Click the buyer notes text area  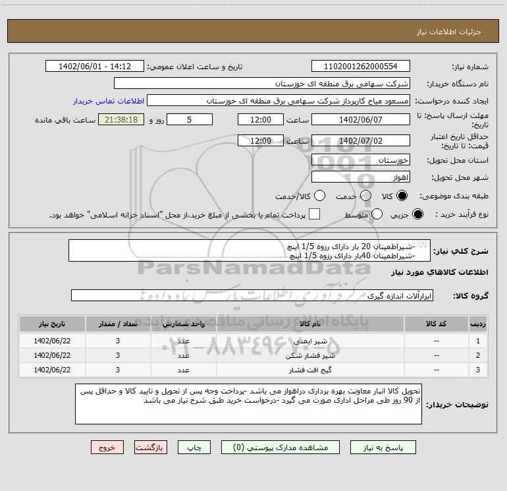coord(248,404)
